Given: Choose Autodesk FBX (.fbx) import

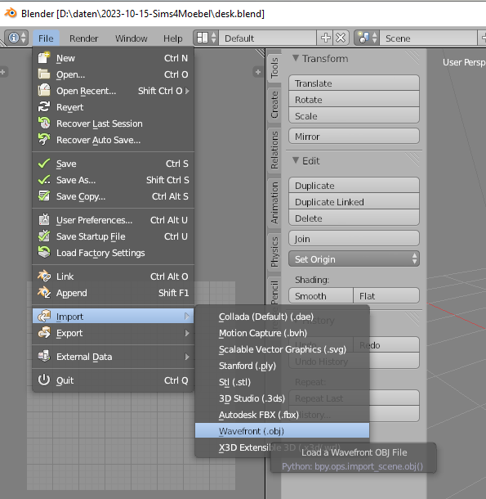Looking at the screenshot, I should point(283,415).
